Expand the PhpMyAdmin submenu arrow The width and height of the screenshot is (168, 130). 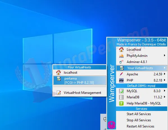[x=164, y=55]
